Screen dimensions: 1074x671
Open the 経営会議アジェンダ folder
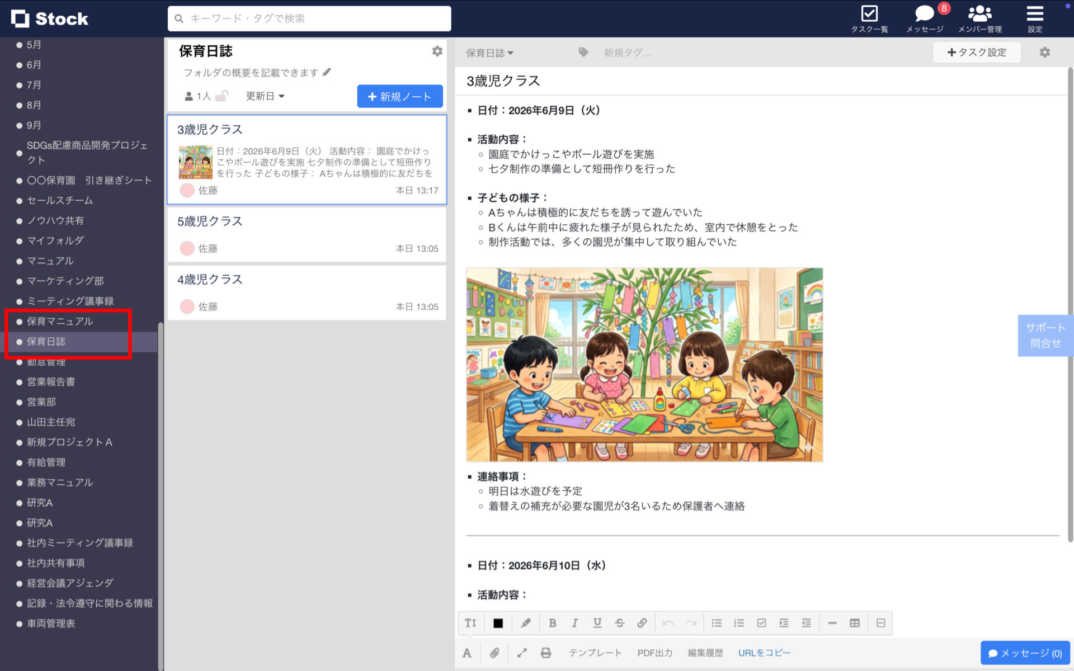point(70,583)
